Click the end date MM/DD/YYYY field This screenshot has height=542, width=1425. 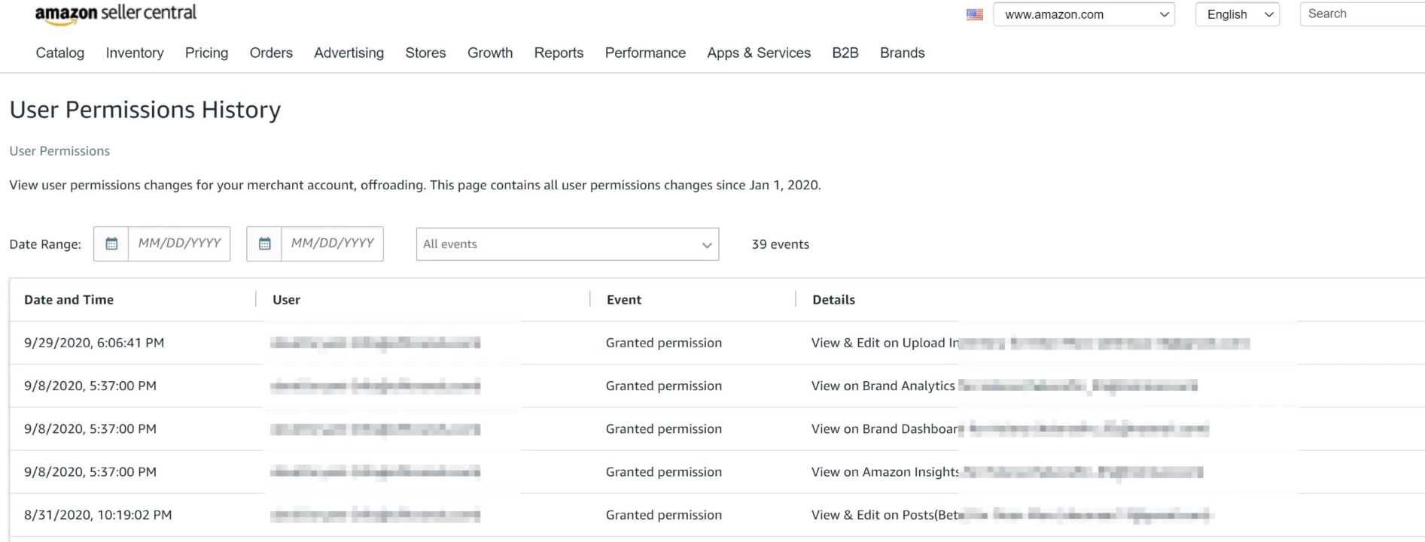pos(332,244)
